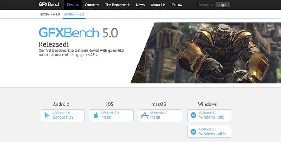Click the large GFXBench 5.0 title
This screenshot has width=281, height=142.
coord(78,33)
